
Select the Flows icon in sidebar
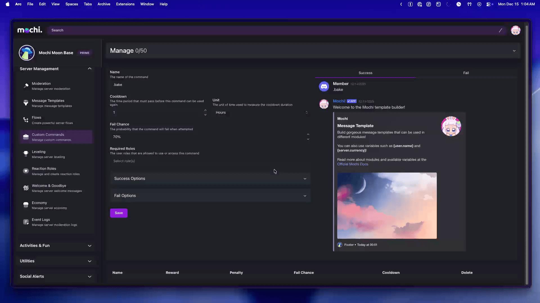(x=26, y=120)
